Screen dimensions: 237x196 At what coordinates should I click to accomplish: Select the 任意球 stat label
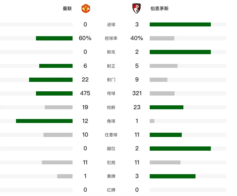(x=111, y=135)
